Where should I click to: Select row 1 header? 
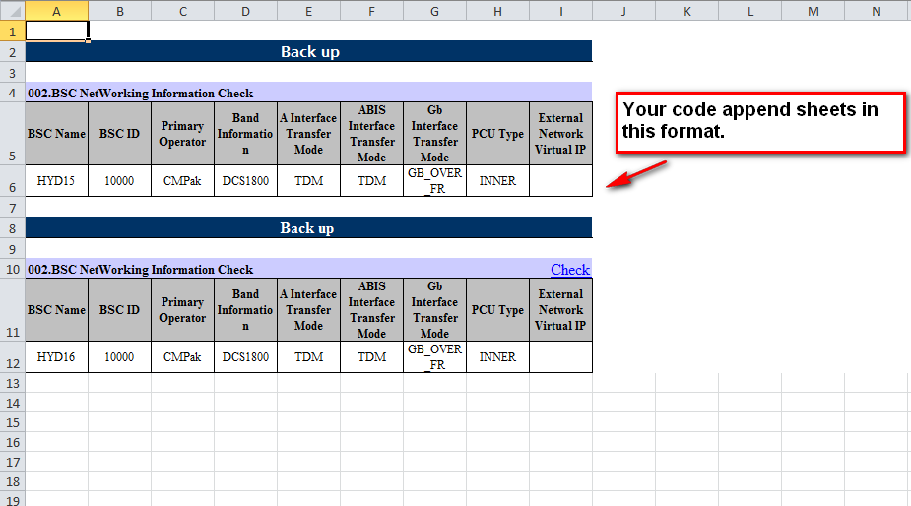coord(12,31)
